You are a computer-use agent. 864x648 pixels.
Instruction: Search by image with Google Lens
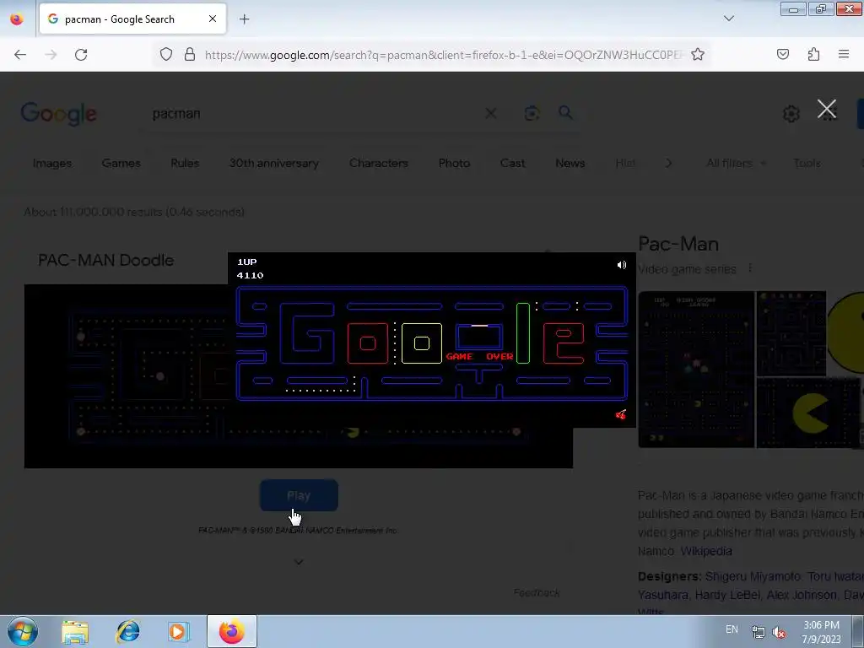[532, 114]
